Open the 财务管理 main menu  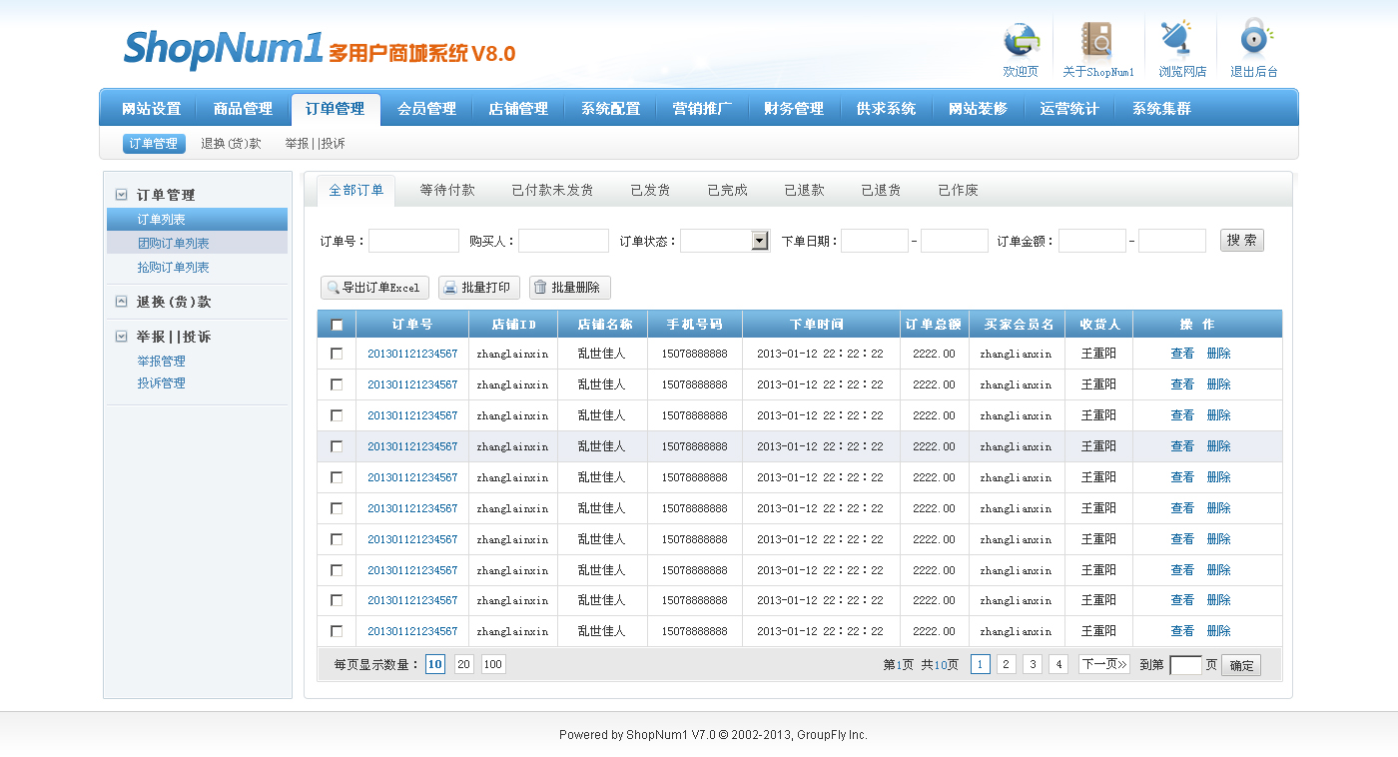(x=794, y=109)
